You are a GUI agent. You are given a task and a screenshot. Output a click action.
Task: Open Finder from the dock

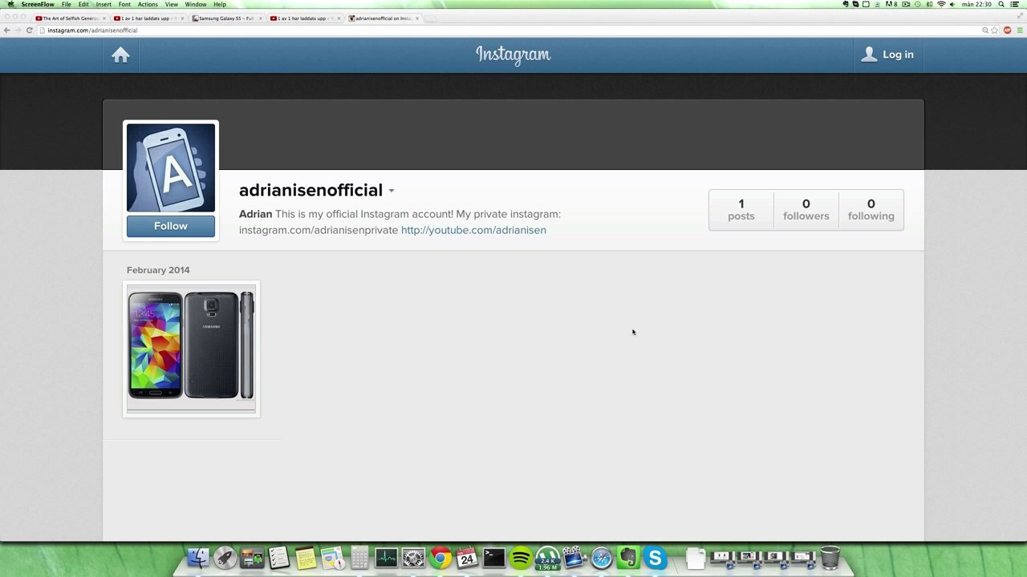[198, 558]
